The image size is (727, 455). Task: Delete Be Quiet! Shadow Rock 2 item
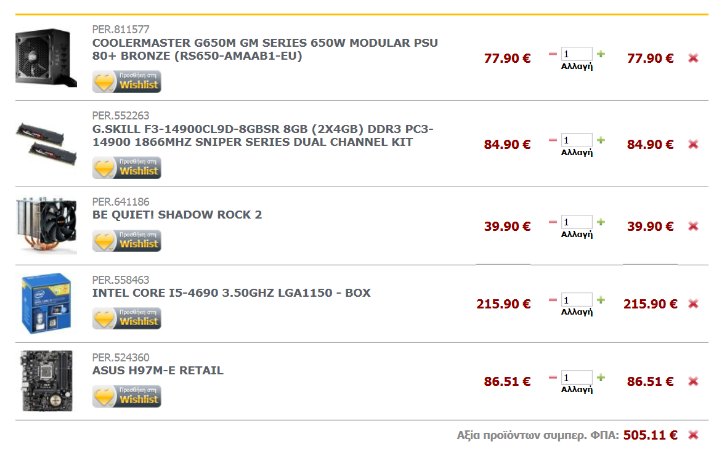693,226
